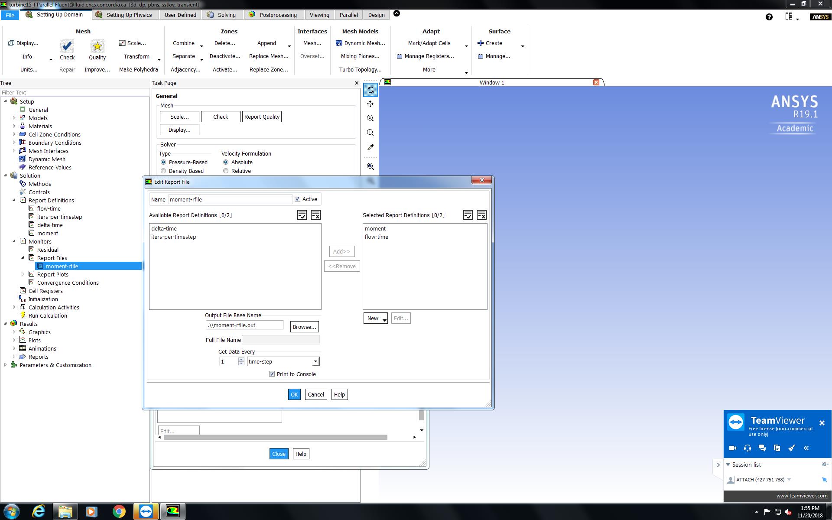Deselect all Selected Report Definitions icon
This screenshot has height=520, width=832.
coord(481,215)
